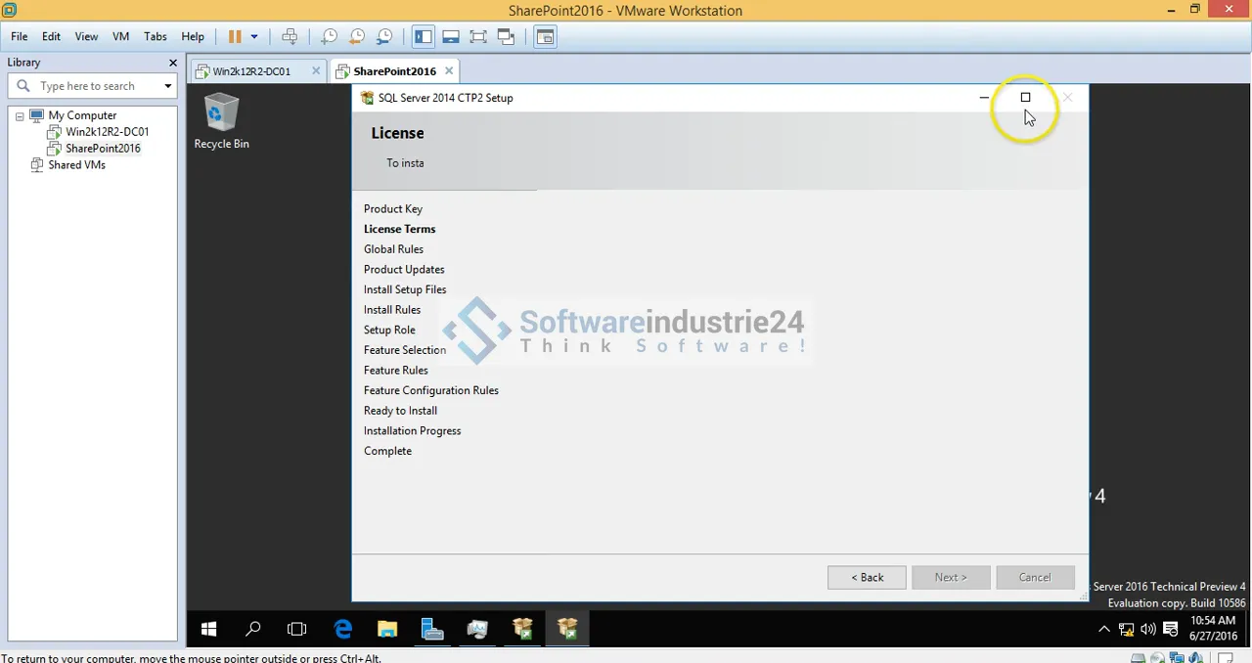Revert the VM to its snapshot

pyautogui.click(x=357, y=37)
